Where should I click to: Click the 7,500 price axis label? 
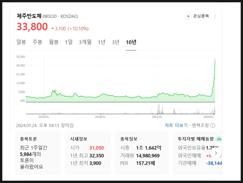tap(21, 92)
